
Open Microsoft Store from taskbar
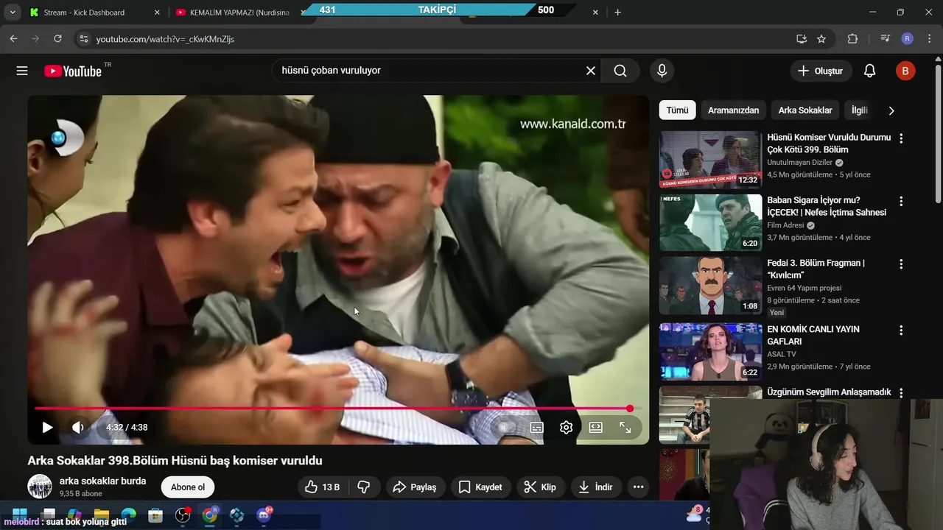(155, 515)
